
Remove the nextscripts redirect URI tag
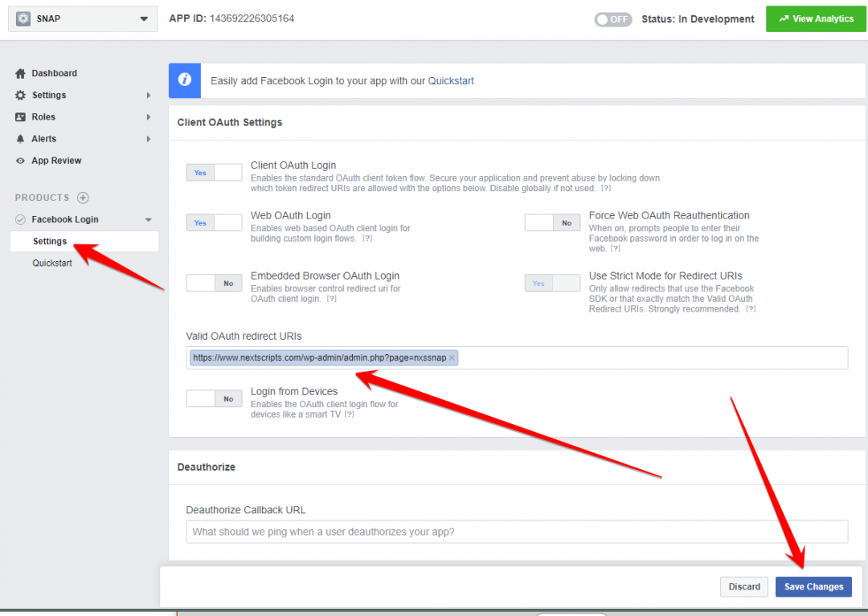tap(452, 357)
